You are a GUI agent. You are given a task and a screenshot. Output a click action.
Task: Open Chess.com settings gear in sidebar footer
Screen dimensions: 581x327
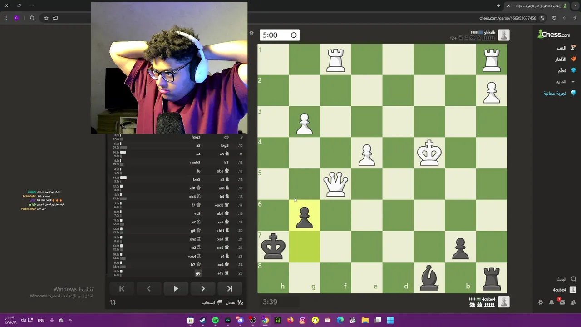pos(541,302)
